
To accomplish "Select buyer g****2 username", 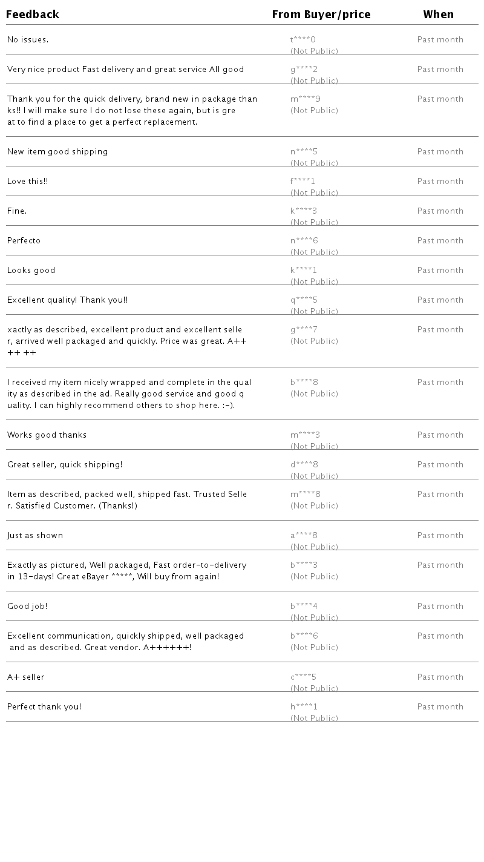I will 304,70.
